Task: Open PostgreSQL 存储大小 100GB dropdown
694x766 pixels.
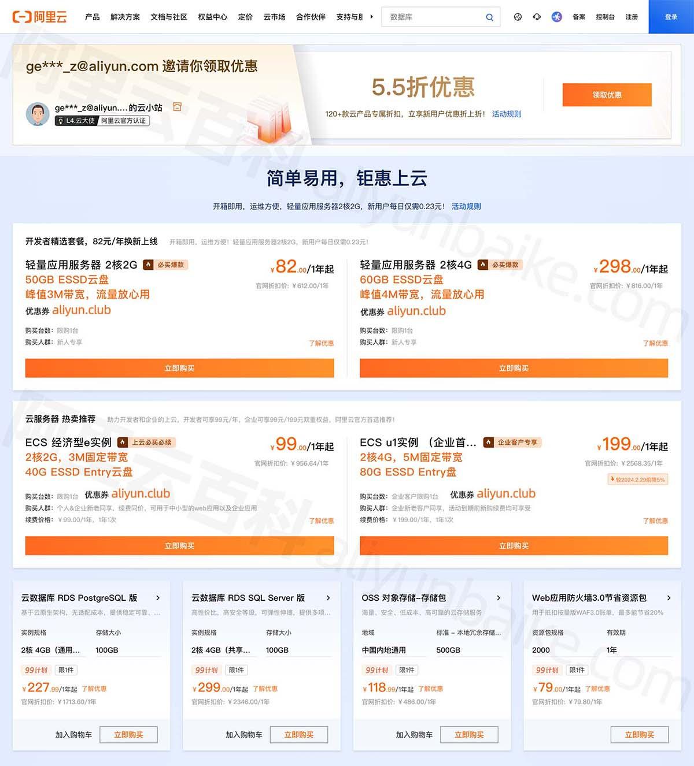Action: (128, 650)
